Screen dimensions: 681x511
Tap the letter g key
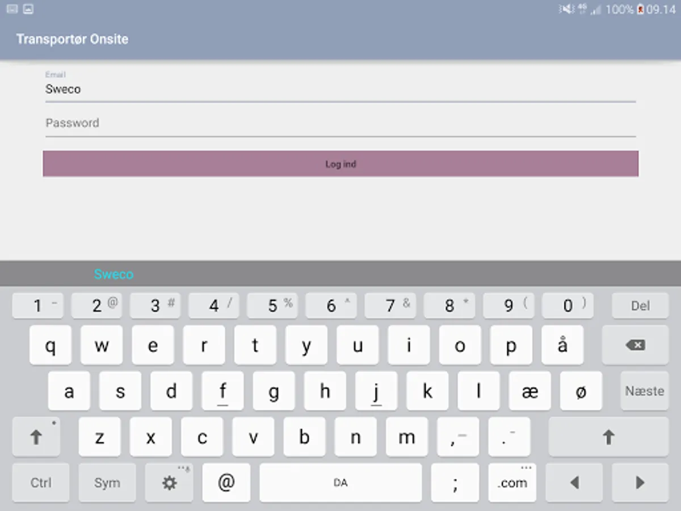(274, 391)
